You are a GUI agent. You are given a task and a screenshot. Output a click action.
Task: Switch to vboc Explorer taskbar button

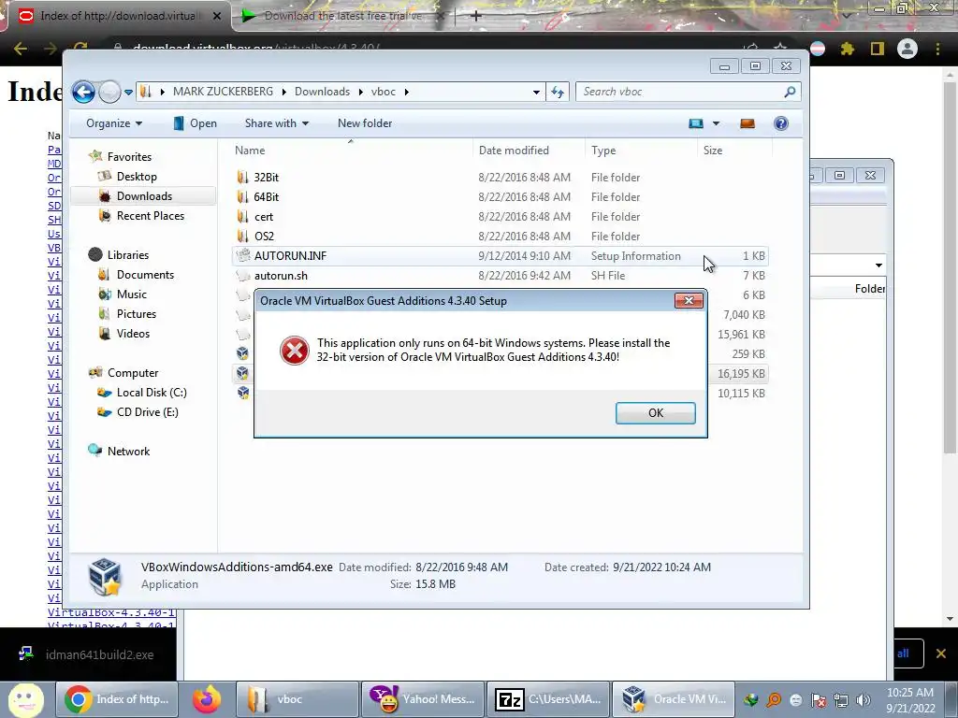(297, 699)
